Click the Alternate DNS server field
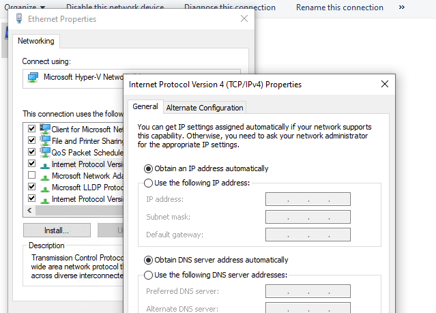Image resolution: width=436 pixels, height=313 pixels. 308,308
